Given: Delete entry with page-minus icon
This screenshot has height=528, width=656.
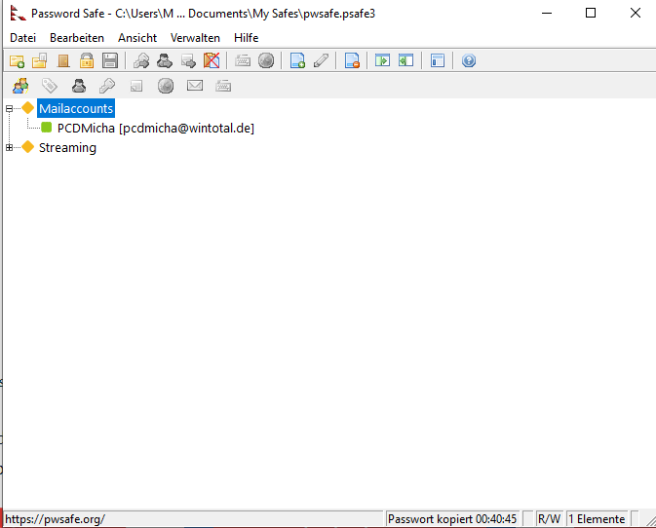Looking at the screenshot, I should click(352, 61).
